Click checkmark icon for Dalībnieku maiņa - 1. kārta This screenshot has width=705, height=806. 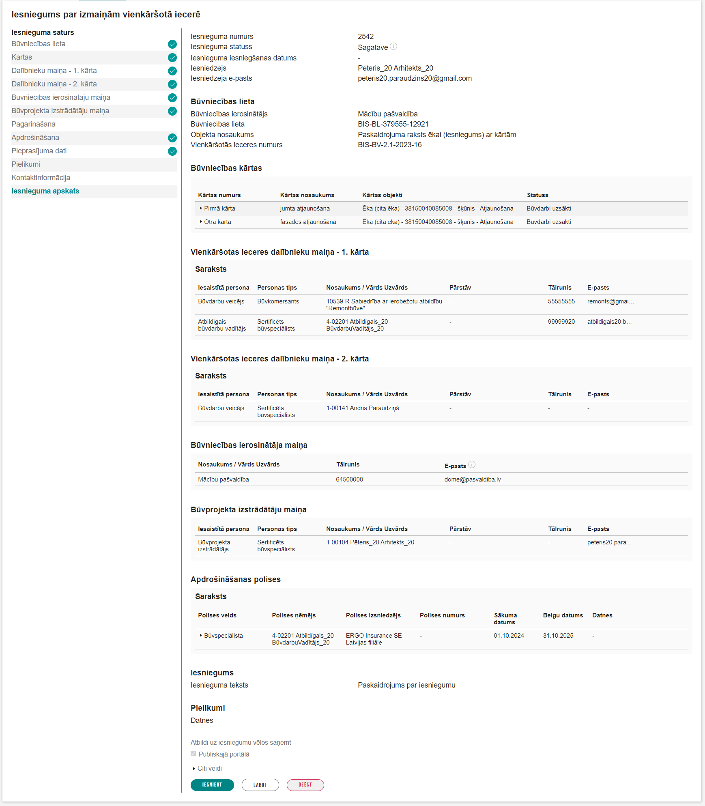172,71
